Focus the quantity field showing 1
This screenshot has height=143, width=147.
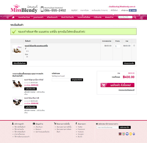click(117, 46)
